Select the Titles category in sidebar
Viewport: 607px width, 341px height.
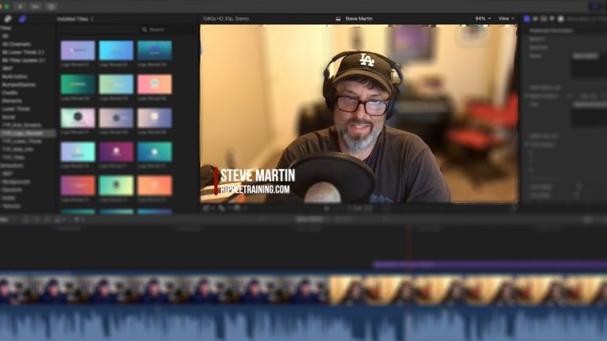coord(6,28)
